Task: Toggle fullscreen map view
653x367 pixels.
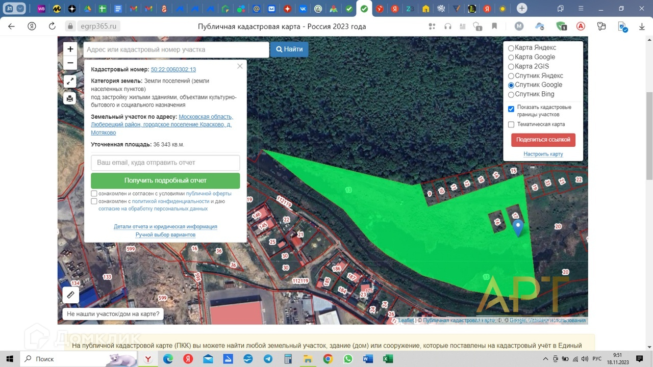Action: [x=70, y=81]
